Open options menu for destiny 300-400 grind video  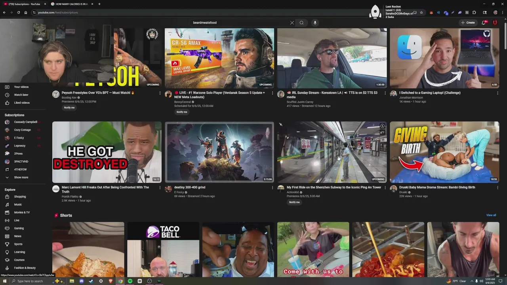pos(273,188)
